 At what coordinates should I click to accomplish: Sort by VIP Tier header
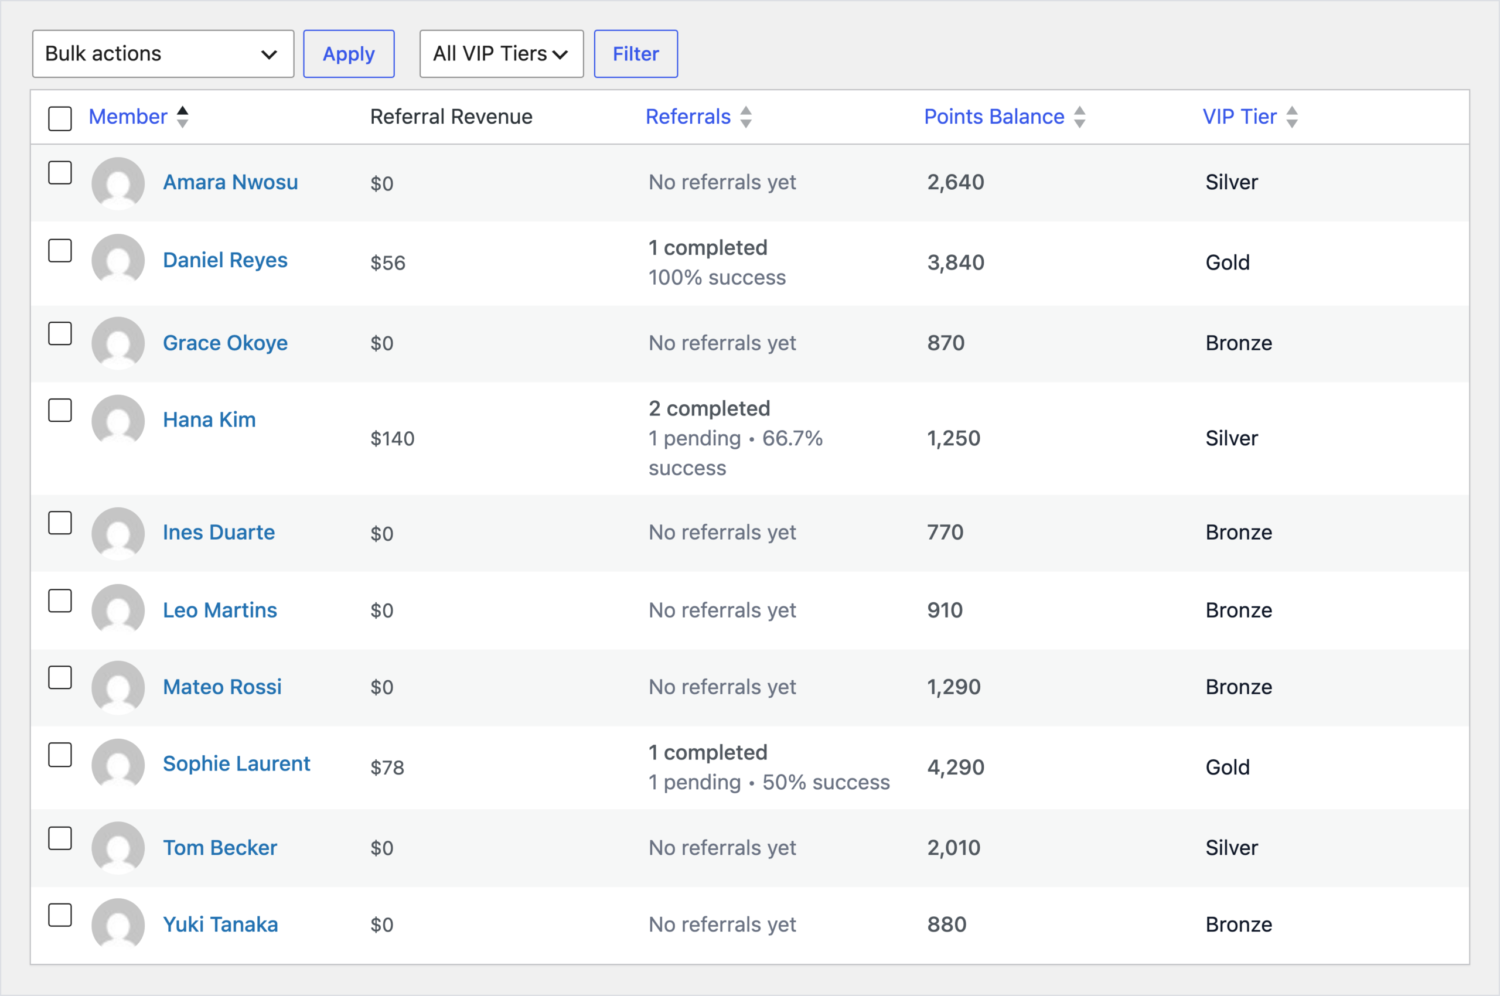(x=1239, y=117)
